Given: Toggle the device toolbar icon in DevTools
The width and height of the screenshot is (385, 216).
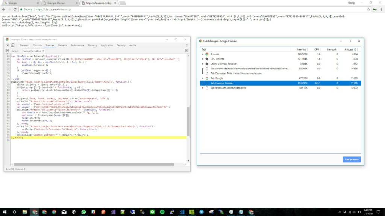Looking at the screenshot, I should point(12,45).
